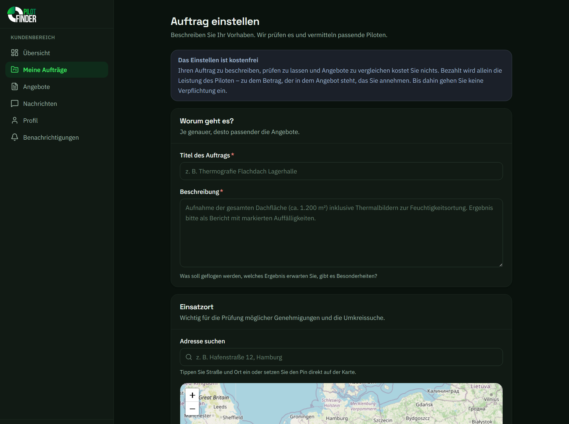This screenshot has width=569, height=424.
Task: Open the Übersicht menu item
Action: point(57,53)
